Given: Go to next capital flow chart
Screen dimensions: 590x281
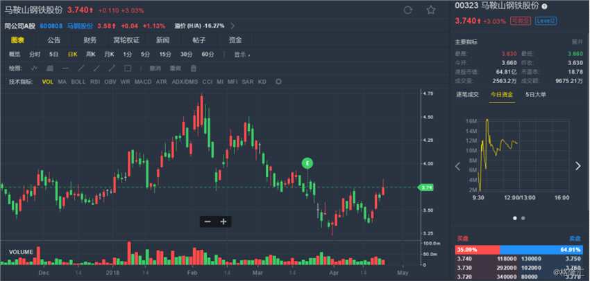Looking at the screenshot, I should [x=578, y=165].
